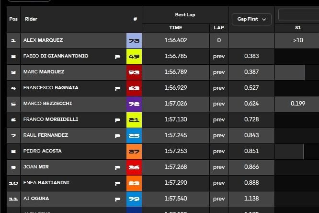Select rider Marco Bezzecchi's name

tap(47, 104)
